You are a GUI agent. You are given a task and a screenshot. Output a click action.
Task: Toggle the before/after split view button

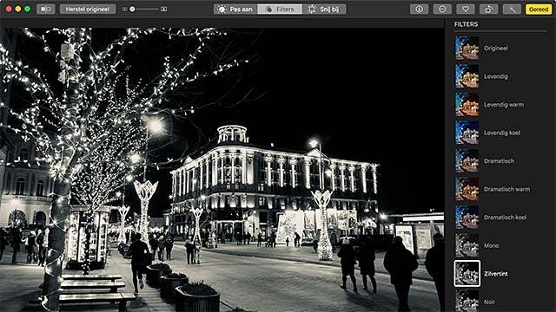pyautogui.click(x=46, y=10)
